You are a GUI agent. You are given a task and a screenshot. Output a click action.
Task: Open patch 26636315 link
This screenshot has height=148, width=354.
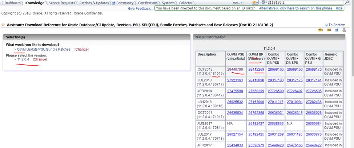[295, 113]
